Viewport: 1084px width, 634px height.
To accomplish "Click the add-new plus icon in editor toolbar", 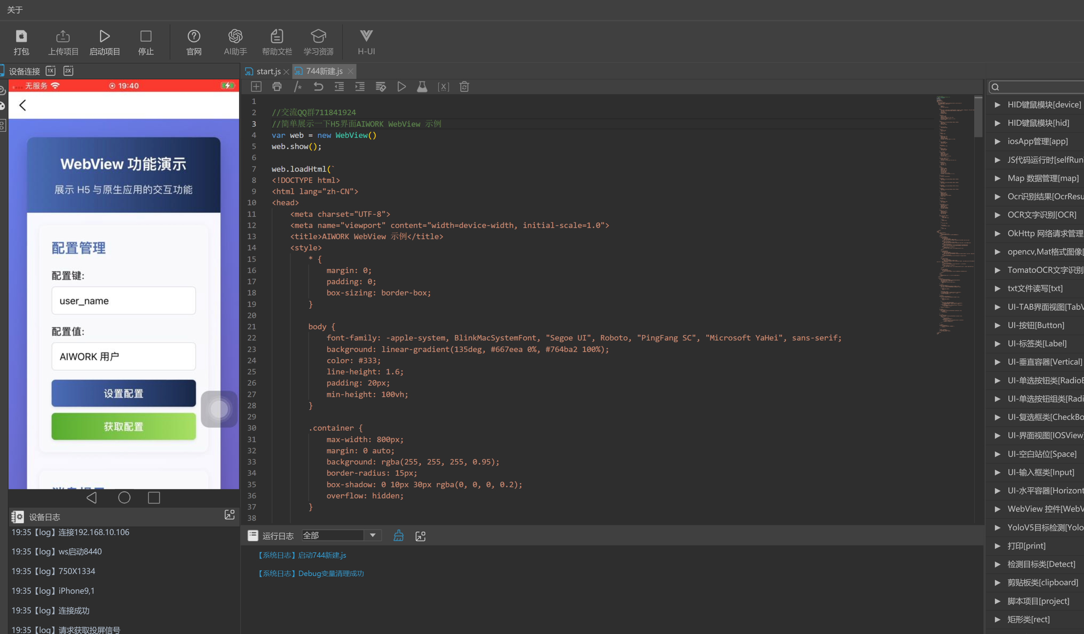I will pos(256,86).
